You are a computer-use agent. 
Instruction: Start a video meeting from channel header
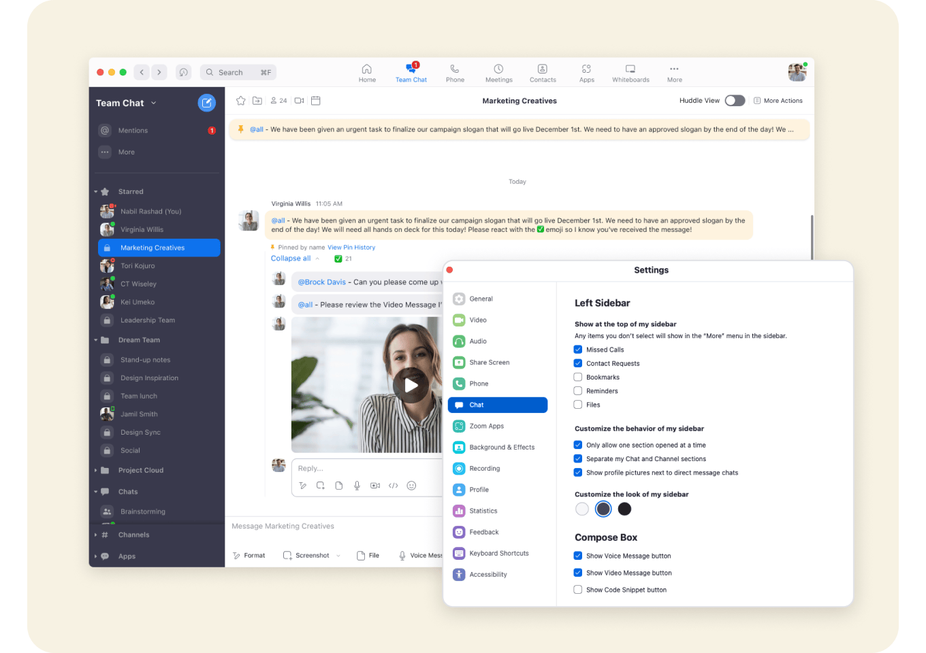point(299,101)
